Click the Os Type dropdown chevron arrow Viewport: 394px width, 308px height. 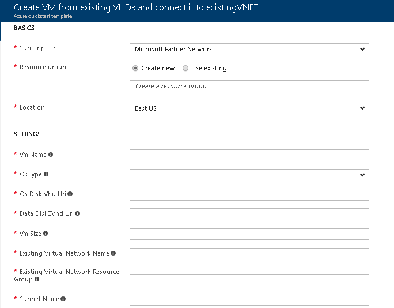[x=362, y=175]
